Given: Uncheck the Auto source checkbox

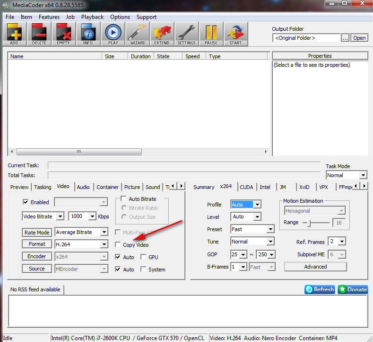Looking at the screenshot, I should tap(118, 270).
